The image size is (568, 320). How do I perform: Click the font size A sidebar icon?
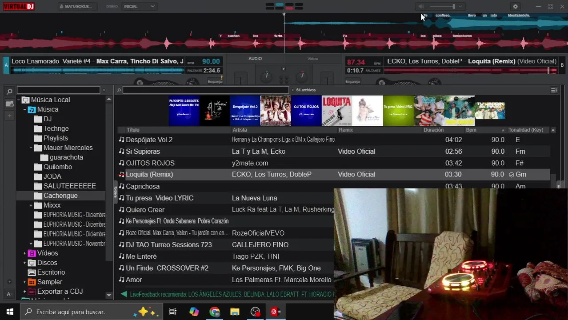pos(9,294)
